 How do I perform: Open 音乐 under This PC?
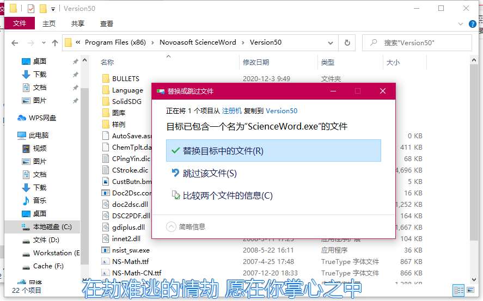tap(39, 201)
